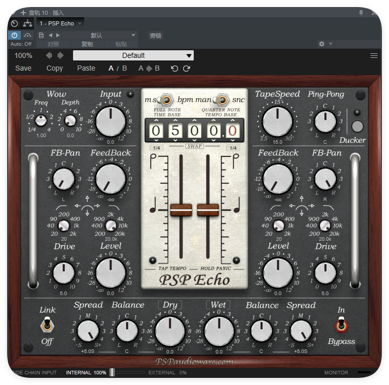Screen dimensions: 389x385
Task: Decrease second tempo digit 5 down arrow
Action: [175, 141]
